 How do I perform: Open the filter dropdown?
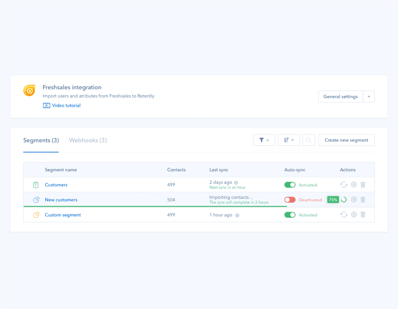(x=264, y=140)
